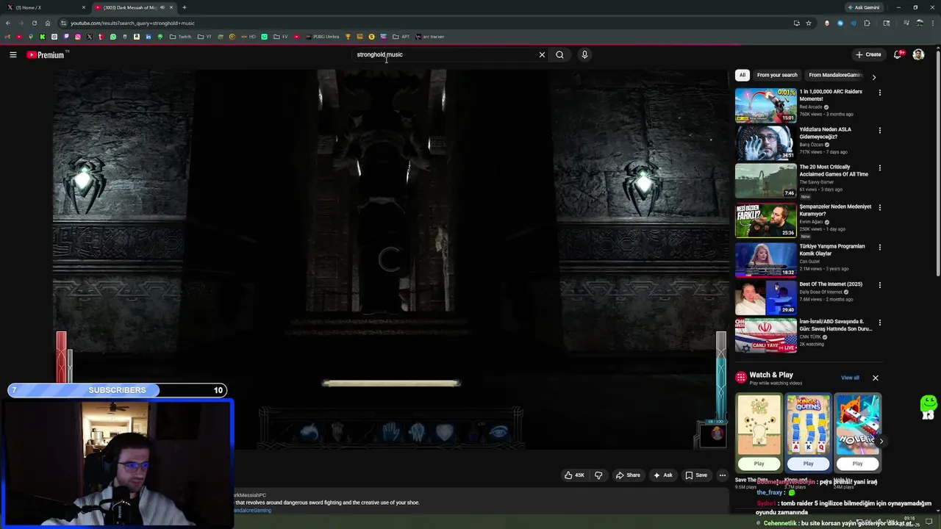Screen dimensions: 941x529
Task: Click Ask Gemini button
Action: click(863, 7)
